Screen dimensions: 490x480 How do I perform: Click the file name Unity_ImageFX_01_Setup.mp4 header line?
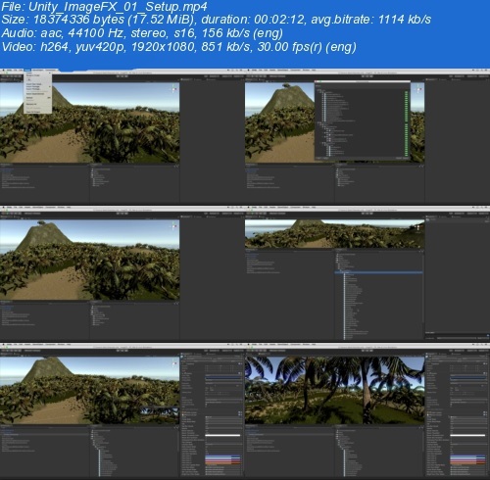(x=104, y=7)
